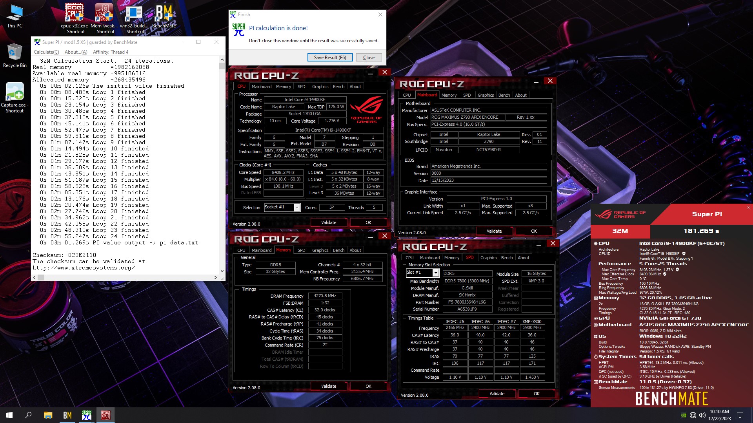Switch to ROG CPU-Z in the taskbar

coord(106,415)
